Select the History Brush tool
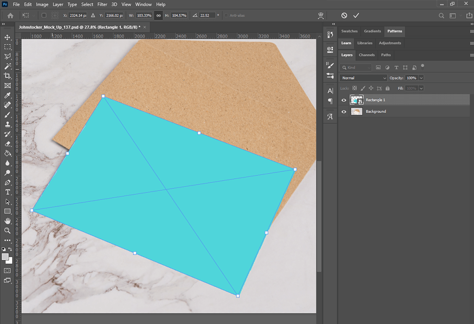Image resolution: width=474 pixels, height=324 pixels. click(x=7, y=134)
